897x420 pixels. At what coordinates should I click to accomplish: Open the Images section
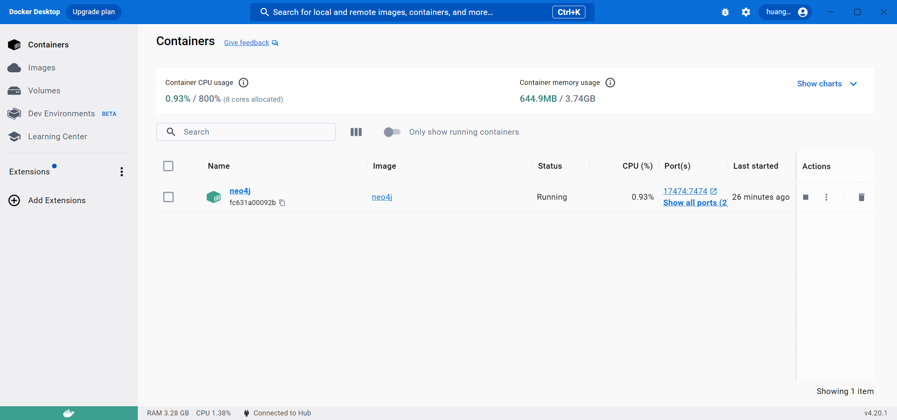coord(41,68)
